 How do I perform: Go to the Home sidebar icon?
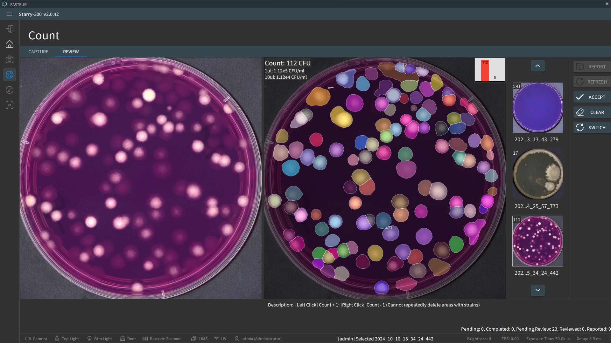10,44
